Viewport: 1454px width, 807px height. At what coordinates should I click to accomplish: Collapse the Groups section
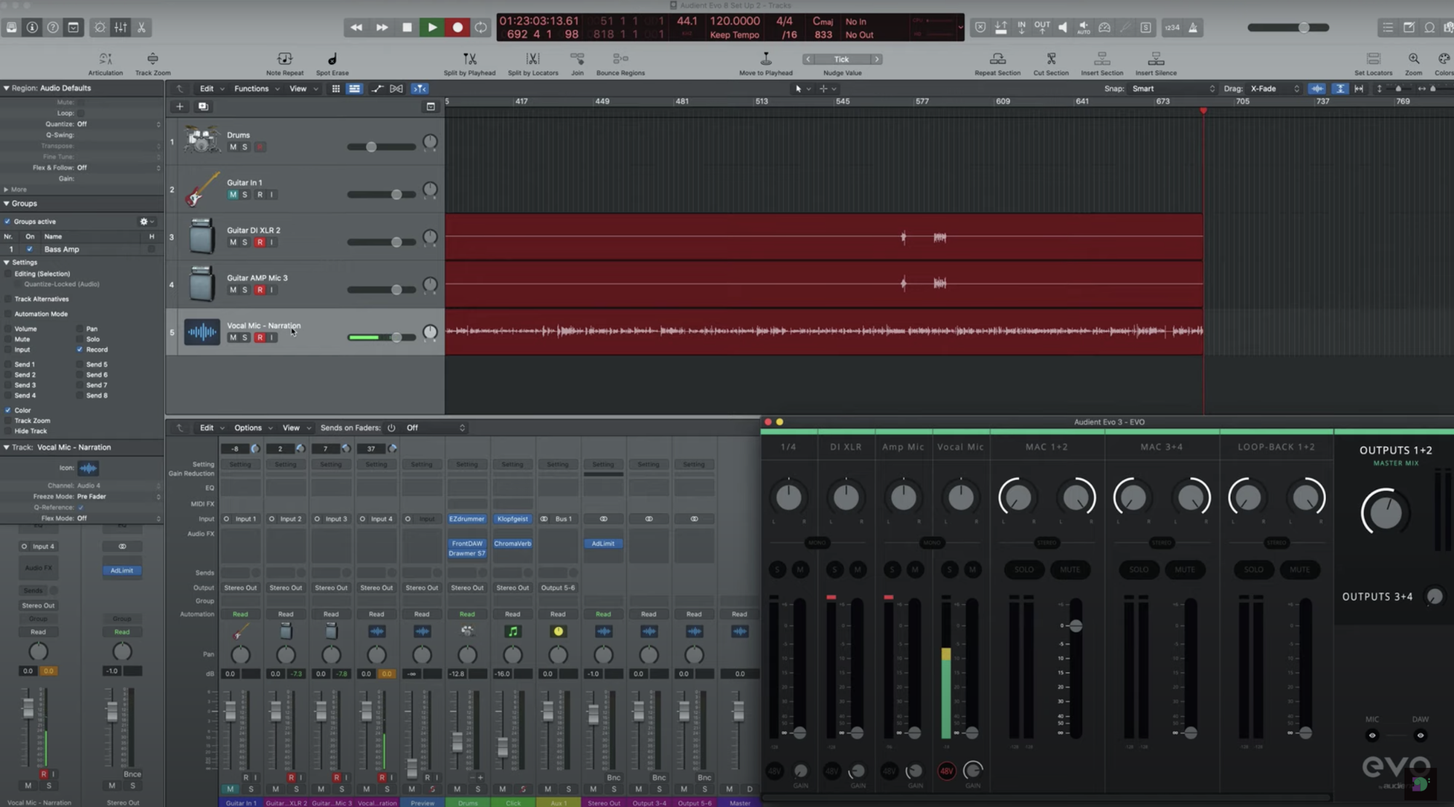click(x=7, y=204)
